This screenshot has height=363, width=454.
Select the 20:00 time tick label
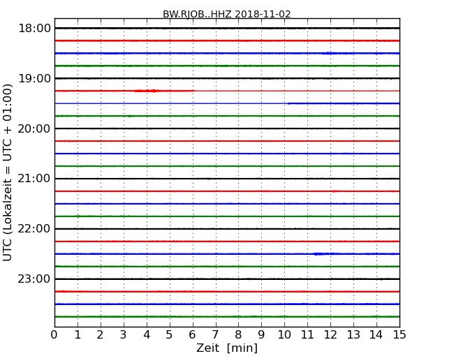[34, 128]
